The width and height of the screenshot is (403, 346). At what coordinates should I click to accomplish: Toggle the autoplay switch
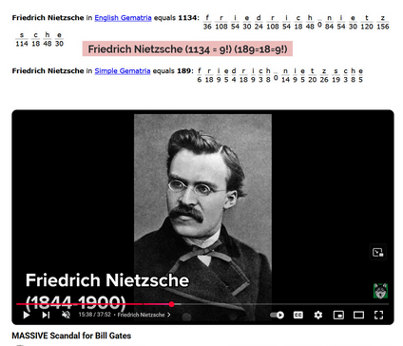point(277,315)
